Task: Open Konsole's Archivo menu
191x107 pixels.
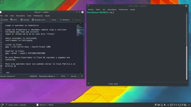Action: [x=91, y=10]
